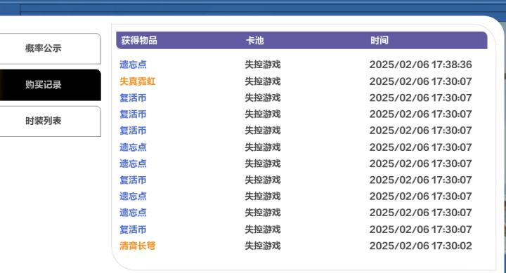Click the timestamp 2025/02/06 17:38:36
506x273 pixels.
[420, 65]
